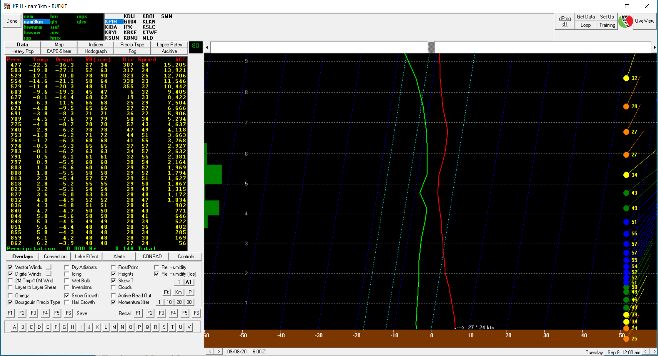
Task: Open the Heavy Pcp tab
Action: (x=22, y=51)
